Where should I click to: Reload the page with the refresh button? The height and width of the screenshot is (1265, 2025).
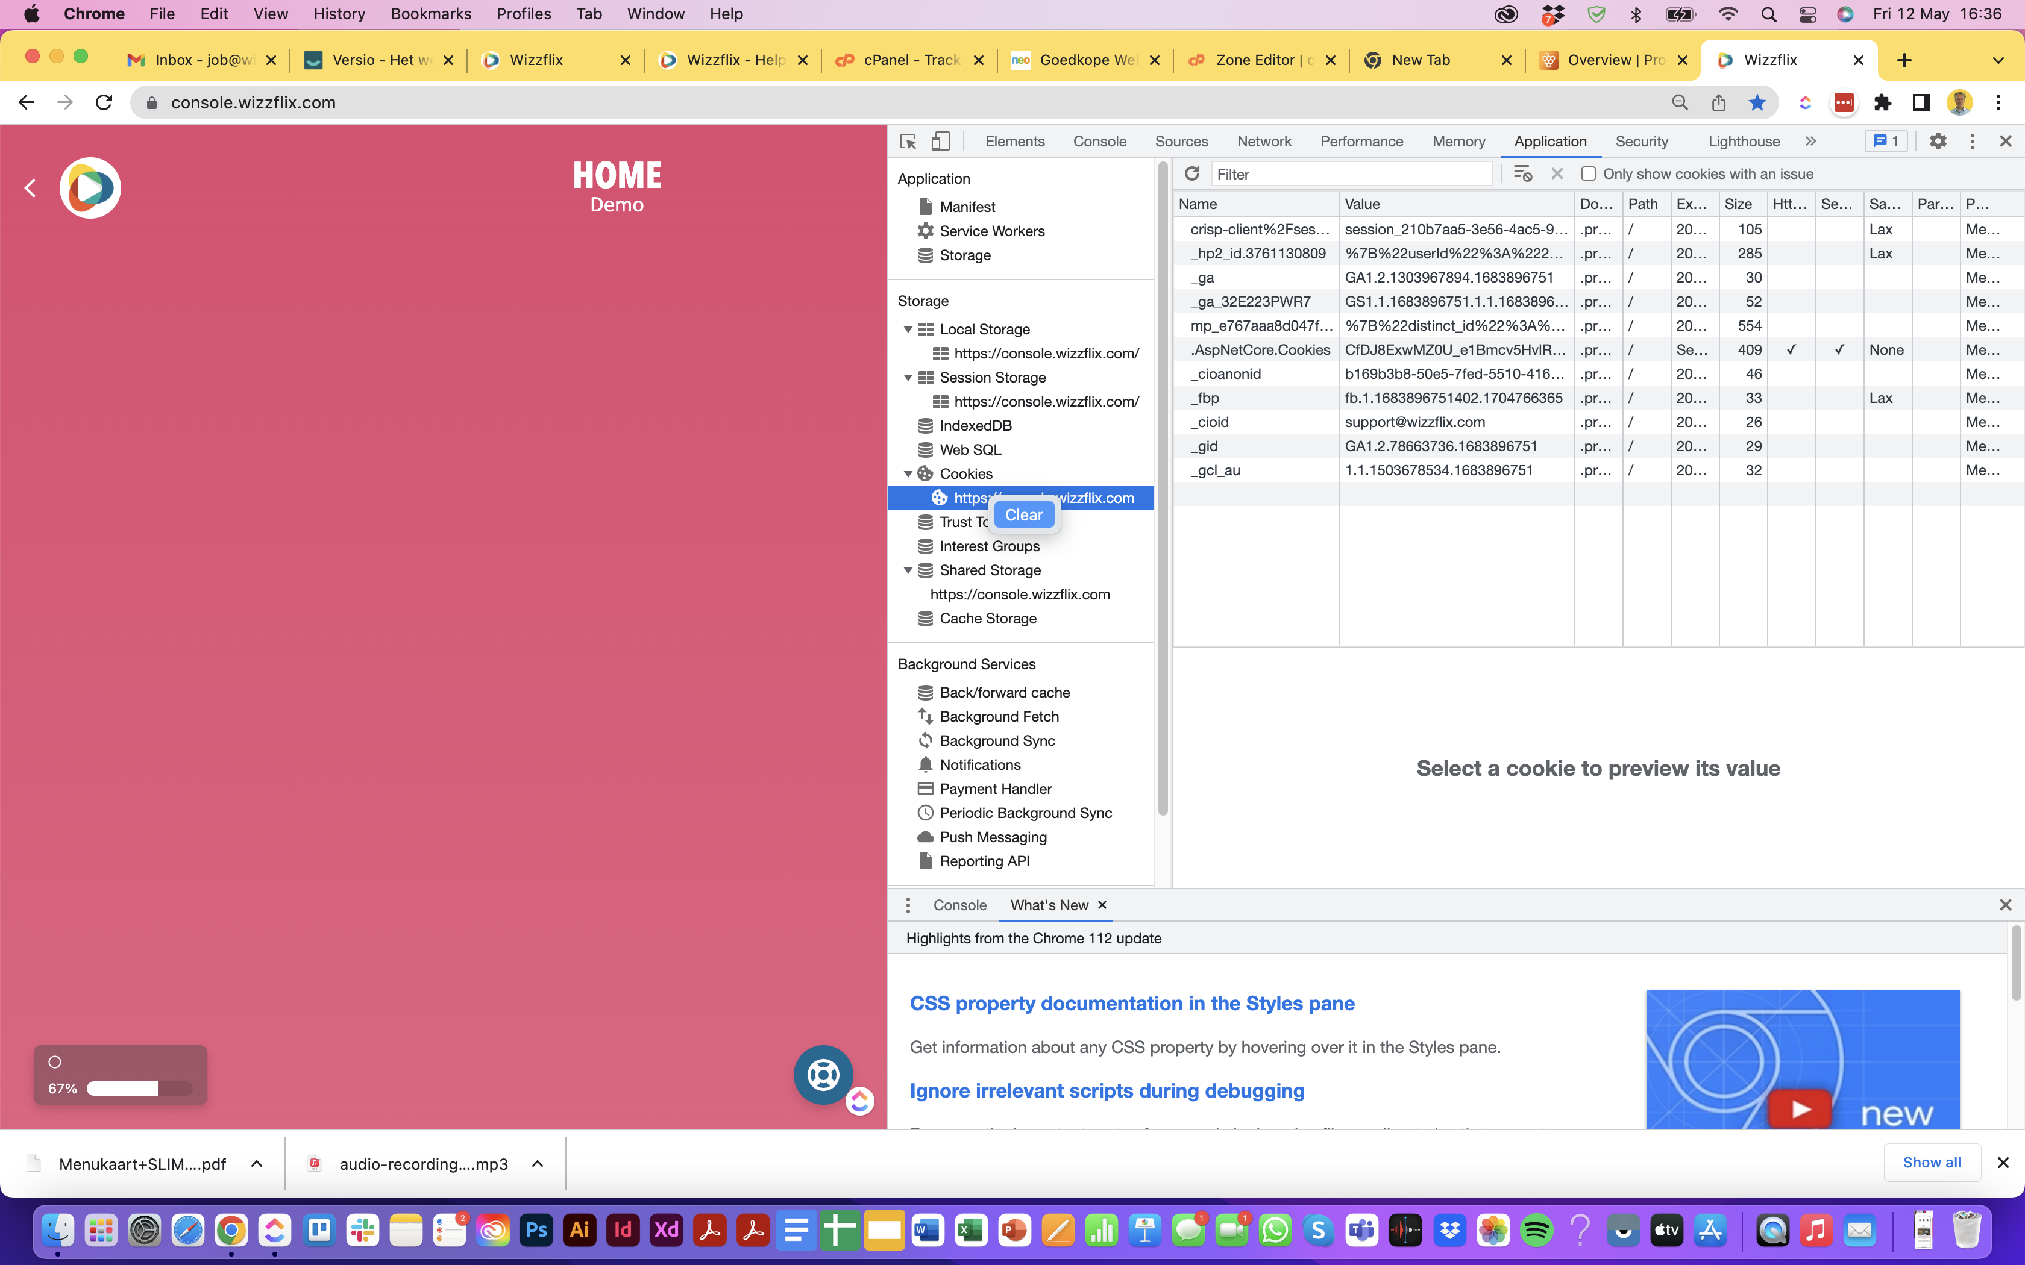point(104,102)
